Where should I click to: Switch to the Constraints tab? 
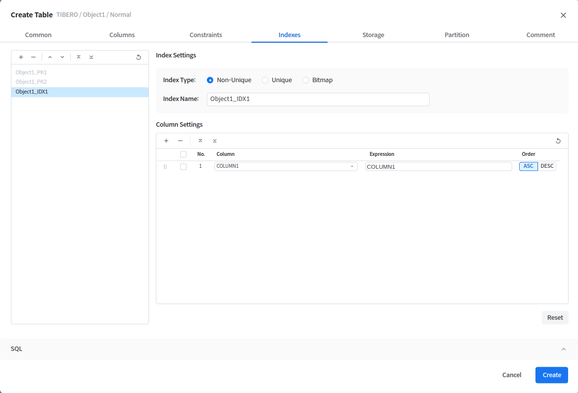tap(206, 35)
